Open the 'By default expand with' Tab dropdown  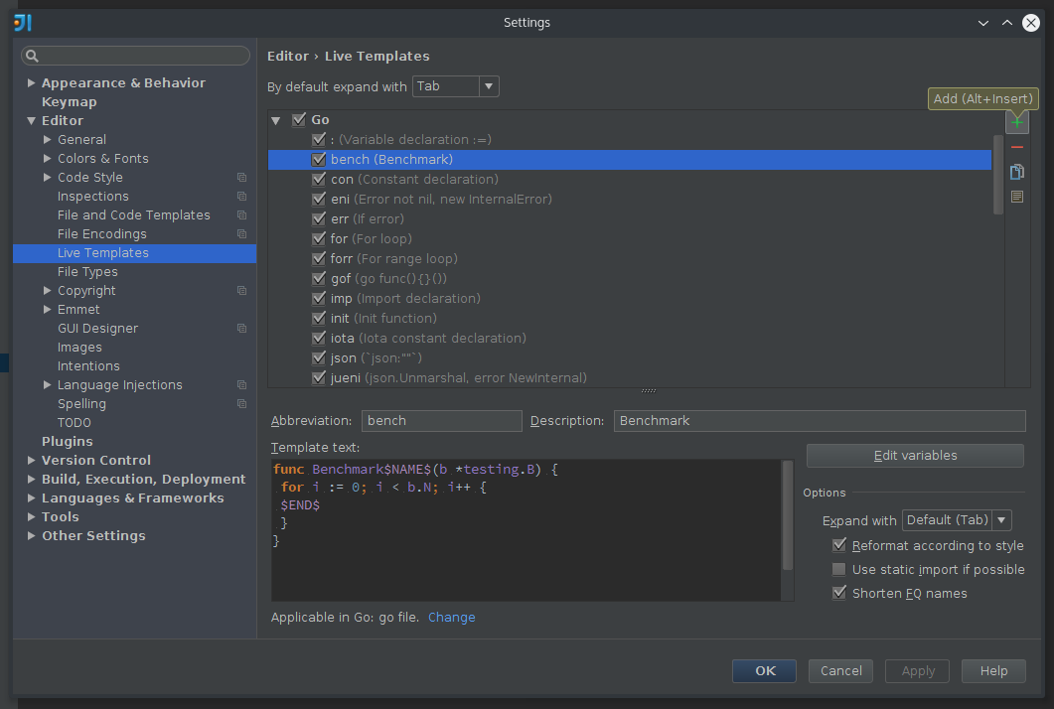pos(487,86)
